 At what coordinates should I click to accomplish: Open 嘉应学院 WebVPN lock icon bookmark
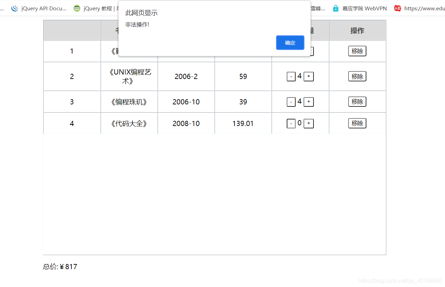(335, 8)
